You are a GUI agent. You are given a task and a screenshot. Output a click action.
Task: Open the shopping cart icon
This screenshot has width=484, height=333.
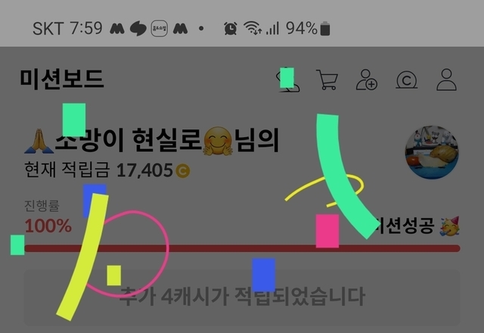327,79
